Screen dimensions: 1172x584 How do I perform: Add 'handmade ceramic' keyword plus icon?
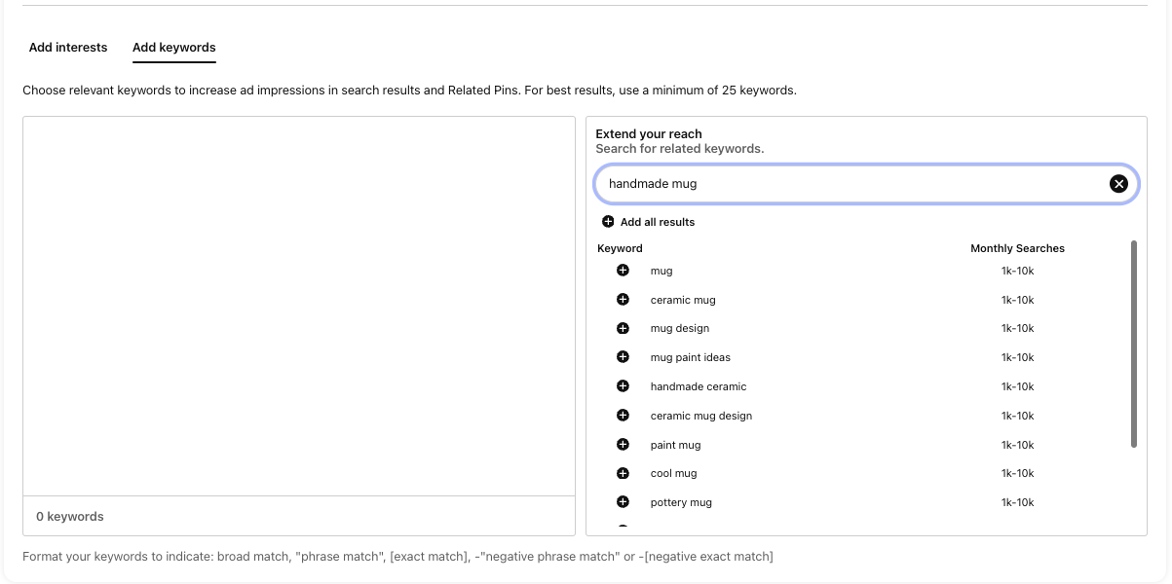(x=624, y=386)
